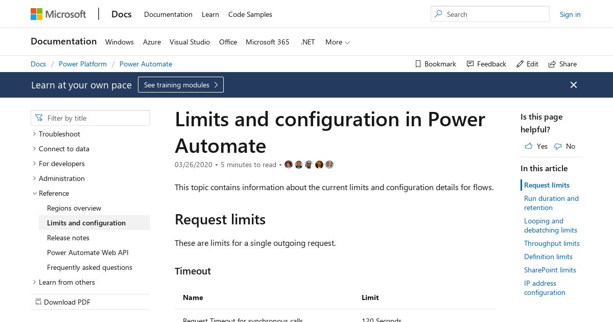Click the Feedback speech bubble icon

tap(469, 64)
